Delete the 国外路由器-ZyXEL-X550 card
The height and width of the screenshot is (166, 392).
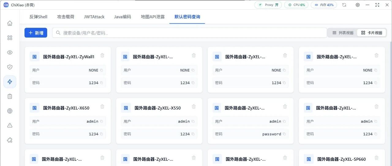click(194, 106)
